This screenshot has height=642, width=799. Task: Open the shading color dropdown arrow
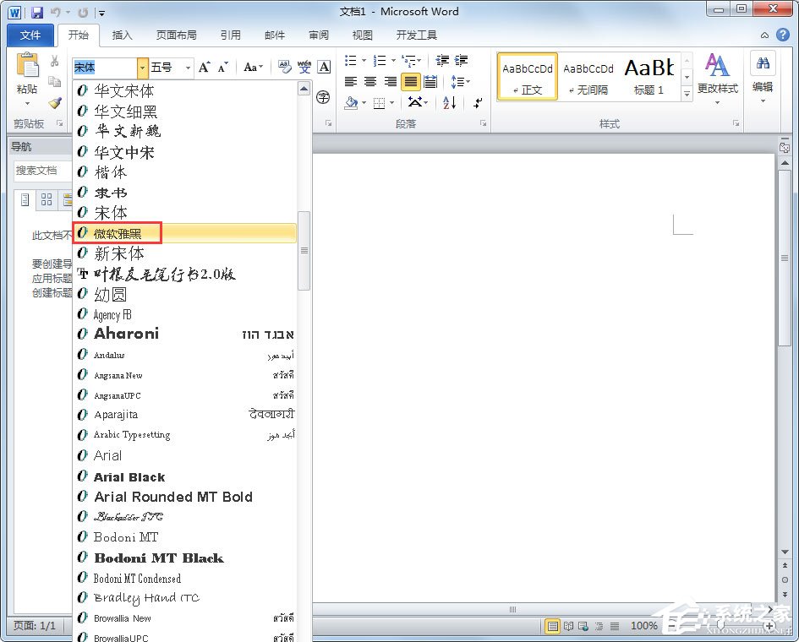click(x=364, y=103)
